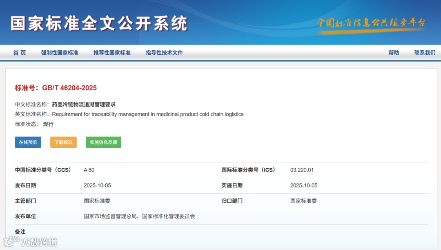Click the orange 下载标准 button

64,142
